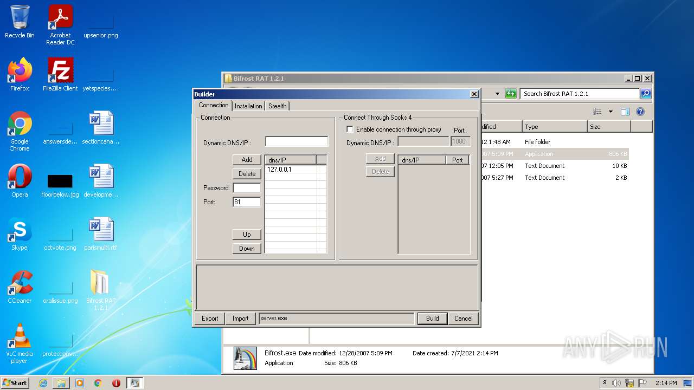Image resolution: width=694 pixels, height=390 pixels.
Task: Show hidden tray icons arrow
Action: point(605,383)
